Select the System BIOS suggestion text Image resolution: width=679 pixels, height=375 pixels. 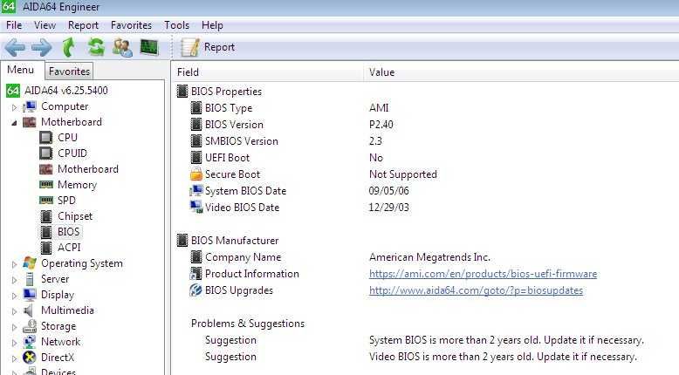click(x=506, y=340)
